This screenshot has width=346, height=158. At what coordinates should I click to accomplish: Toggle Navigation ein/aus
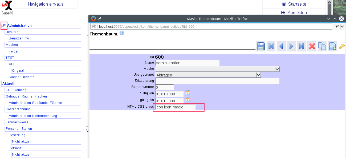click(x=46, y=4)
